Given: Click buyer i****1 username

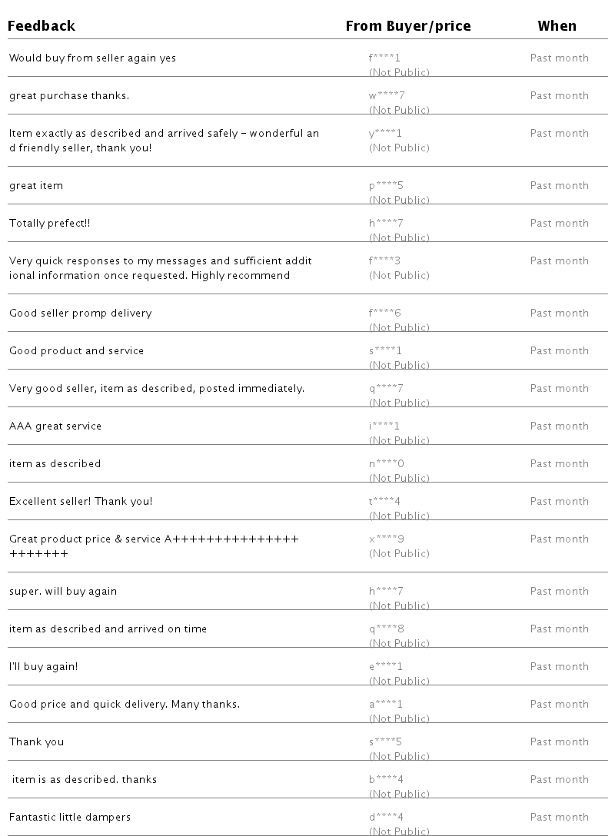Looking at the screenshot, I should (384, 426).
